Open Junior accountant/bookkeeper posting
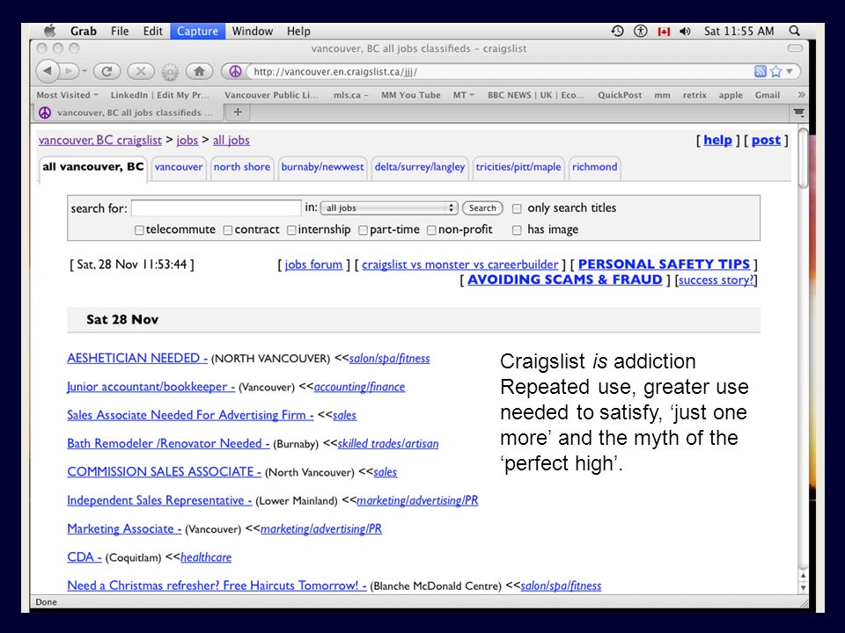845x633 pixels. pyautogui.click(x=151, y=387)
